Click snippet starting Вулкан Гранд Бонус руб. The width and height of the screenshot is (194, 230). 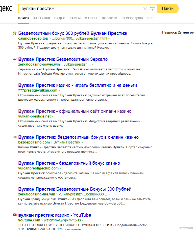pyautogui.click(x=85, y=201)
